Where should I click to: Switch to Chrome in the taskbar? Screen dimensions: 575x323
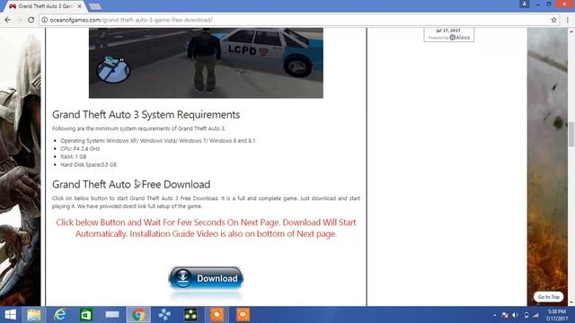click(x=138, y=315)
